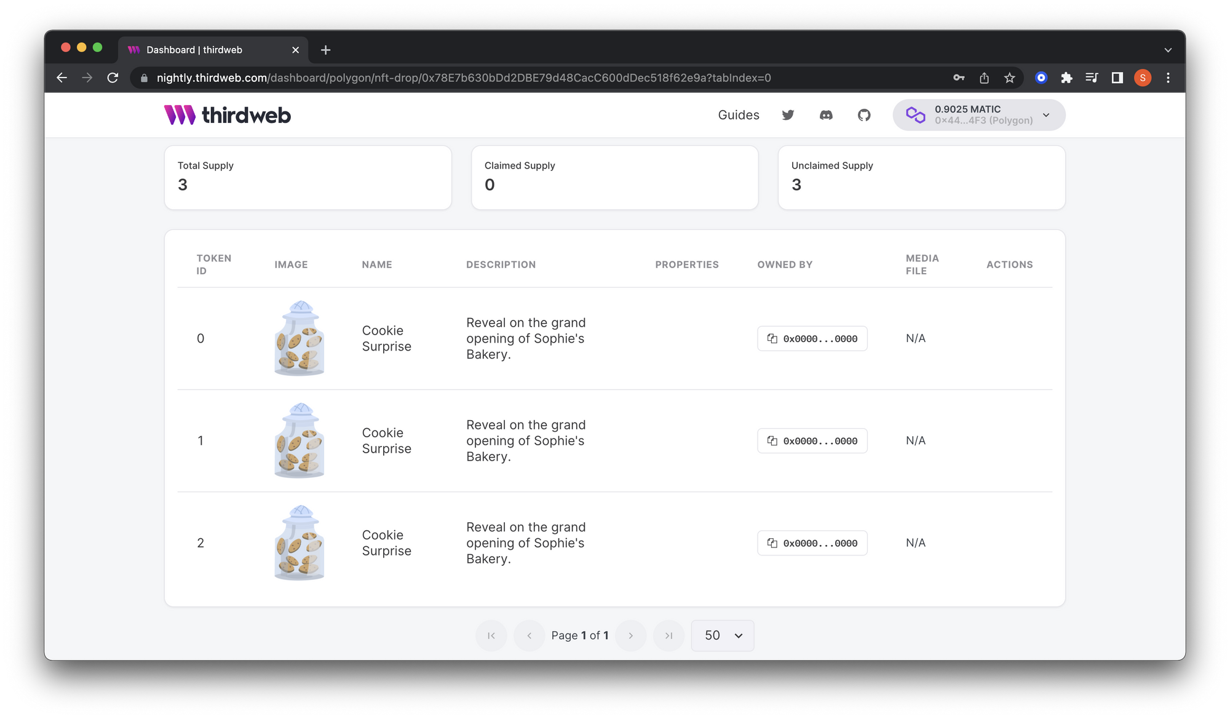The width and height of the screenshot is (1230, 719).
Task: Click the TOKEN ID column header
Action: [214, 264]
